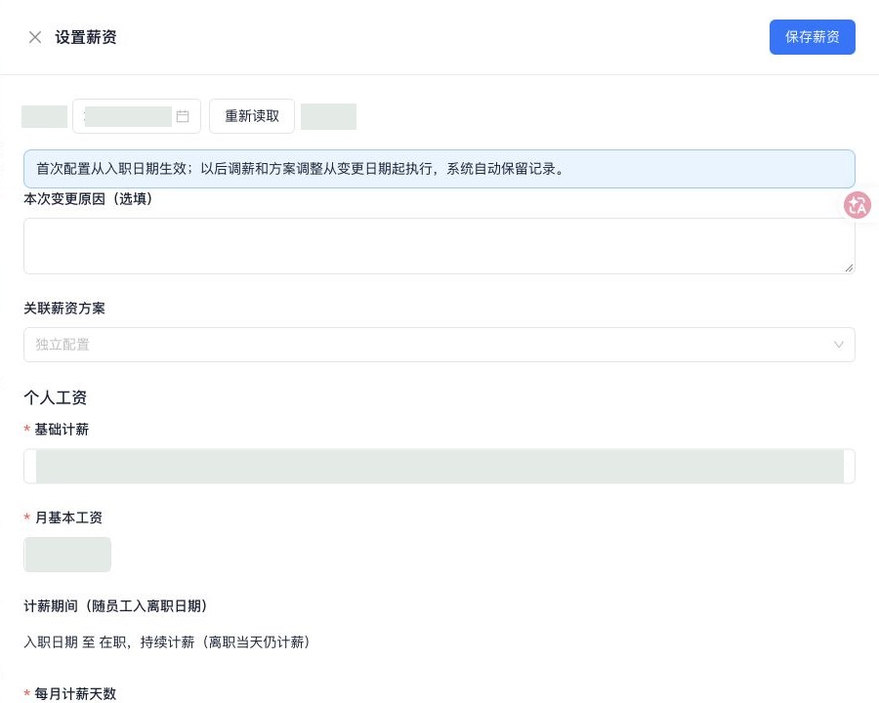Open the calendar icon in date field
This screenshot has height=703, width=879.
[183, 116]
